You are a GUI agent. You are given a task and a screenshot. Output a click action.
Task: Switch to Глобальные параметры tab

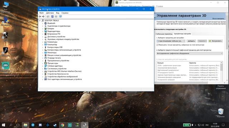coord(164,34)
